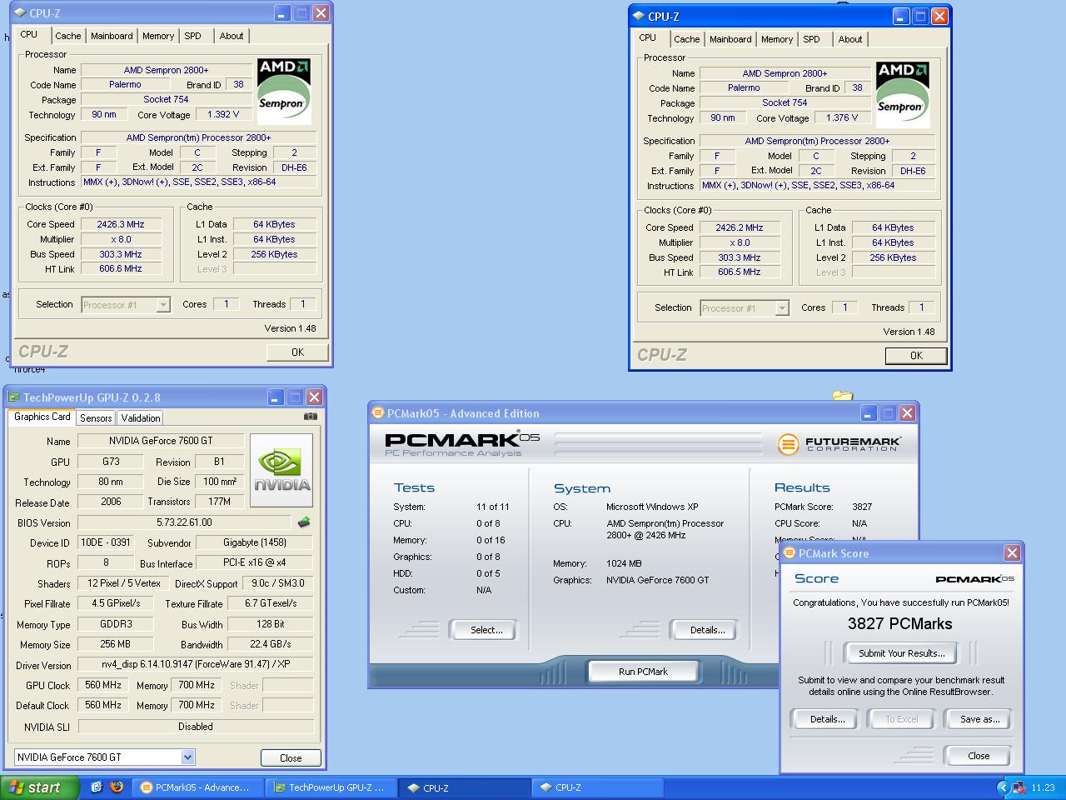The image size is (1066, 800).
Task: Open About tab in left CPU-Z window
Action: [x=232, y=36]
